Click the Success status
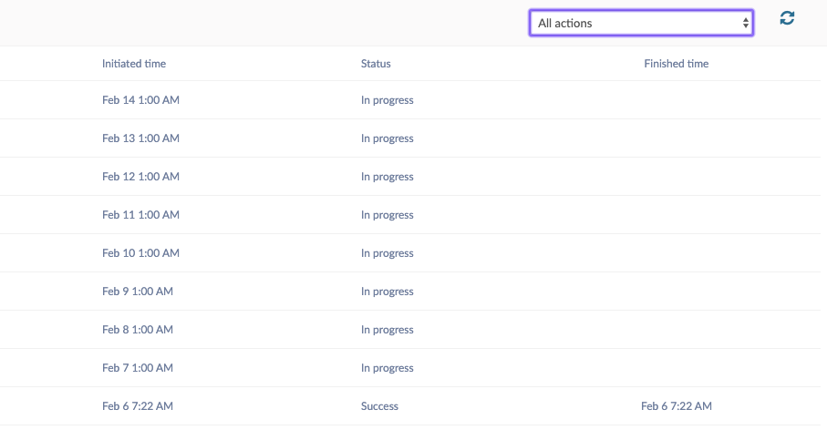Screen dimensions: 827x430 pyautogui.click(x=379, y=406)
